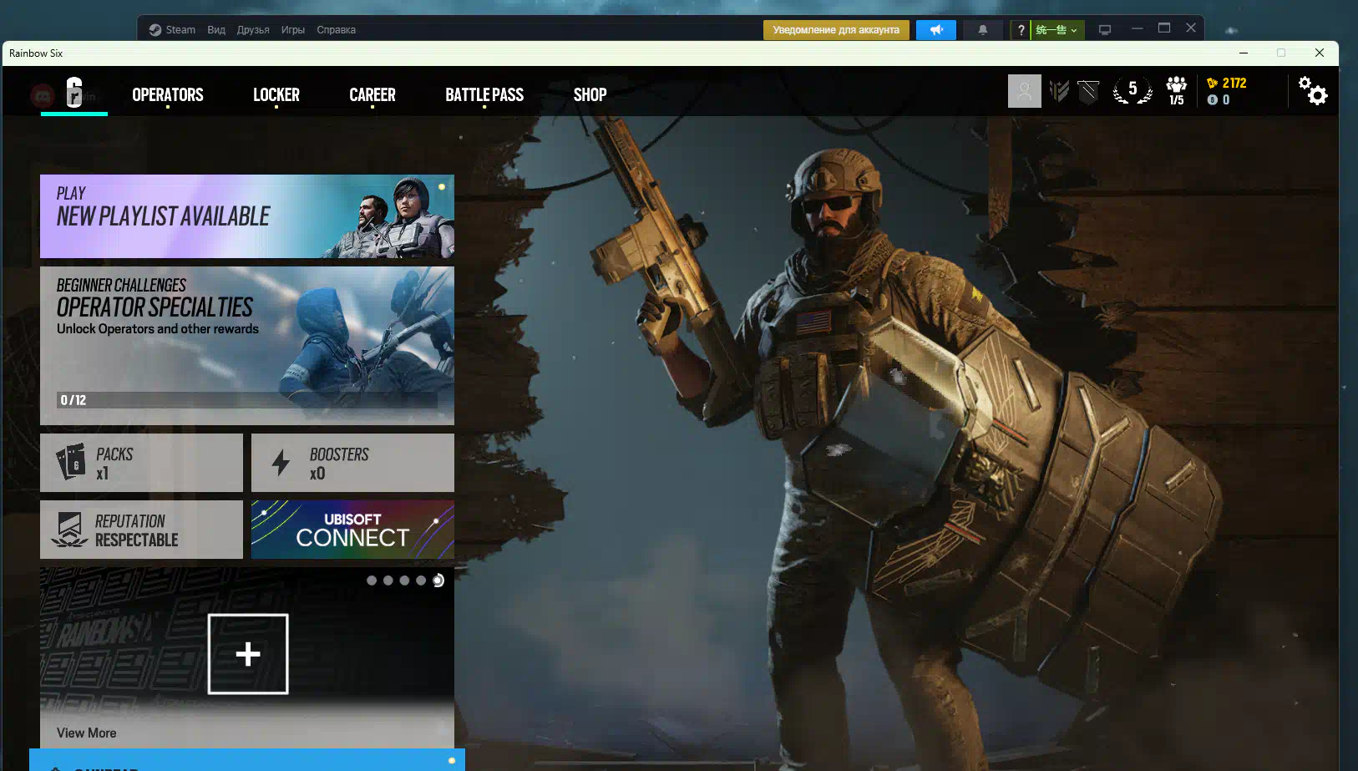Click the Rainbow Six home logo
The height and width of the screenshot is (771, 1358).
[x=74, y=92]
